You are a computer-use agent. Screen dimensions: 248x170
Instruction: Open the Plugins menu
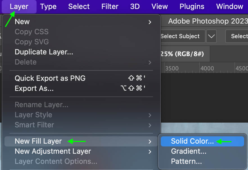coord(192,6)
